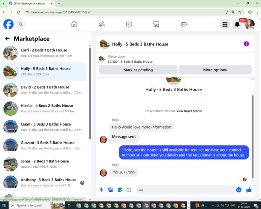Open the Gaming controller icon

point(184,24)
